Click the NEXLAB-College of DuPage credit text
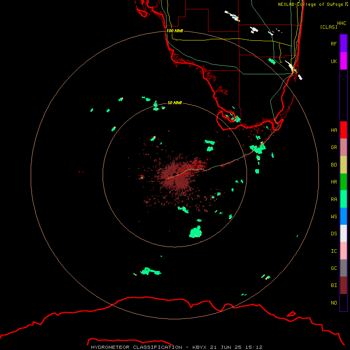This screenshot has width=350, height=350. pos(310,4)
